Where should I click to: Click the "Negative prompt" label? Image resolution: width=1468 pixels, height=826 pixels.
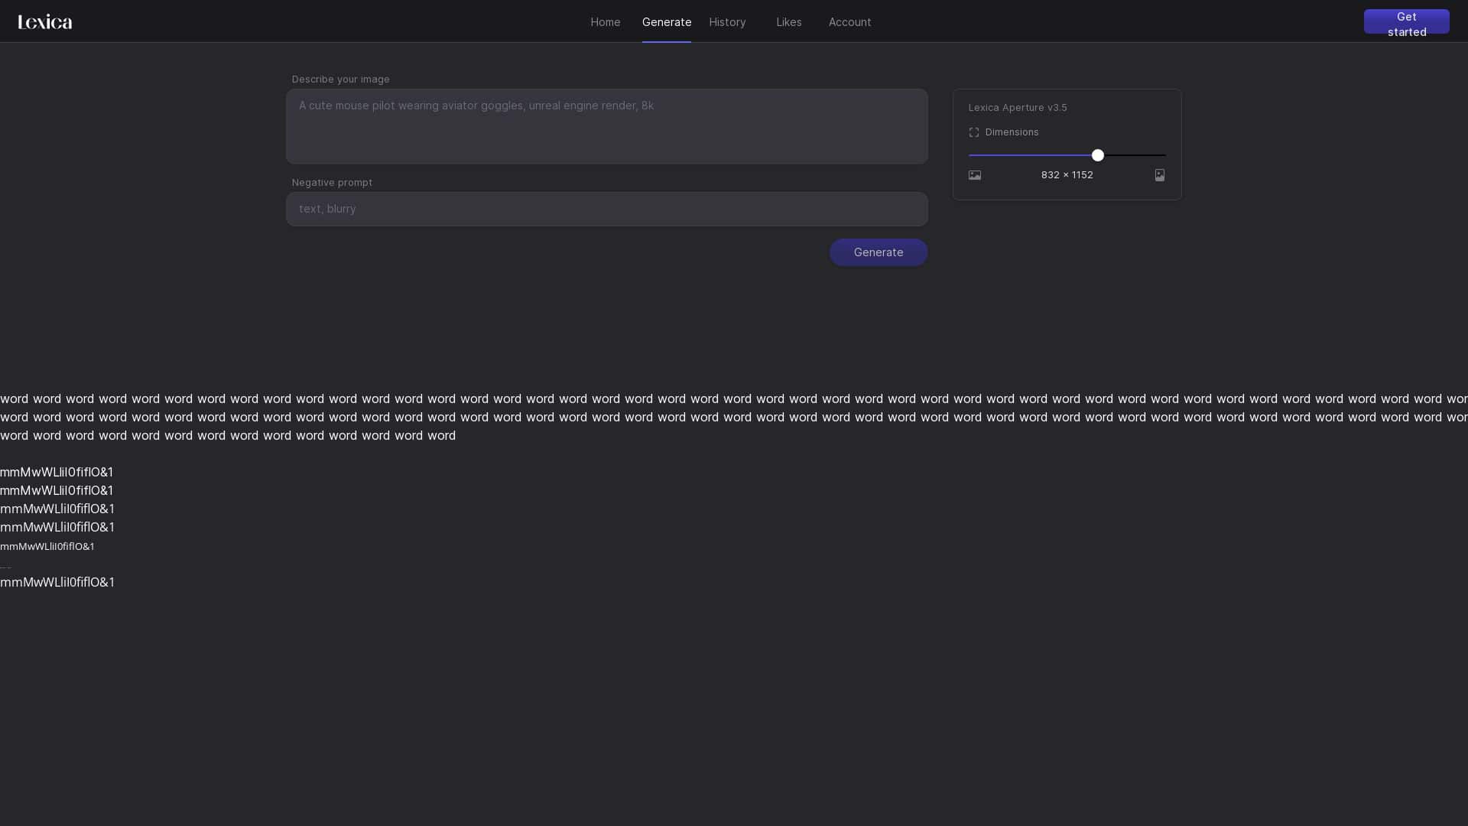point(332,183)
